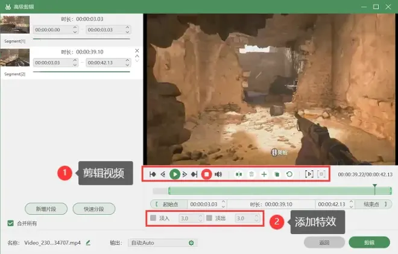Click the app logo in the title bar
The width and height of the screenshot is (398, 254).
coord(8,7)
